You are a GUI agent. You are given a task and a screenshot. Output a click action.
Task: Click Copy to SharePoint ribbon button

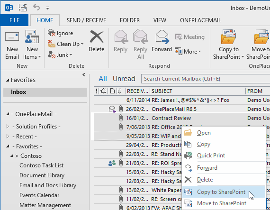(x=228, y=45)
